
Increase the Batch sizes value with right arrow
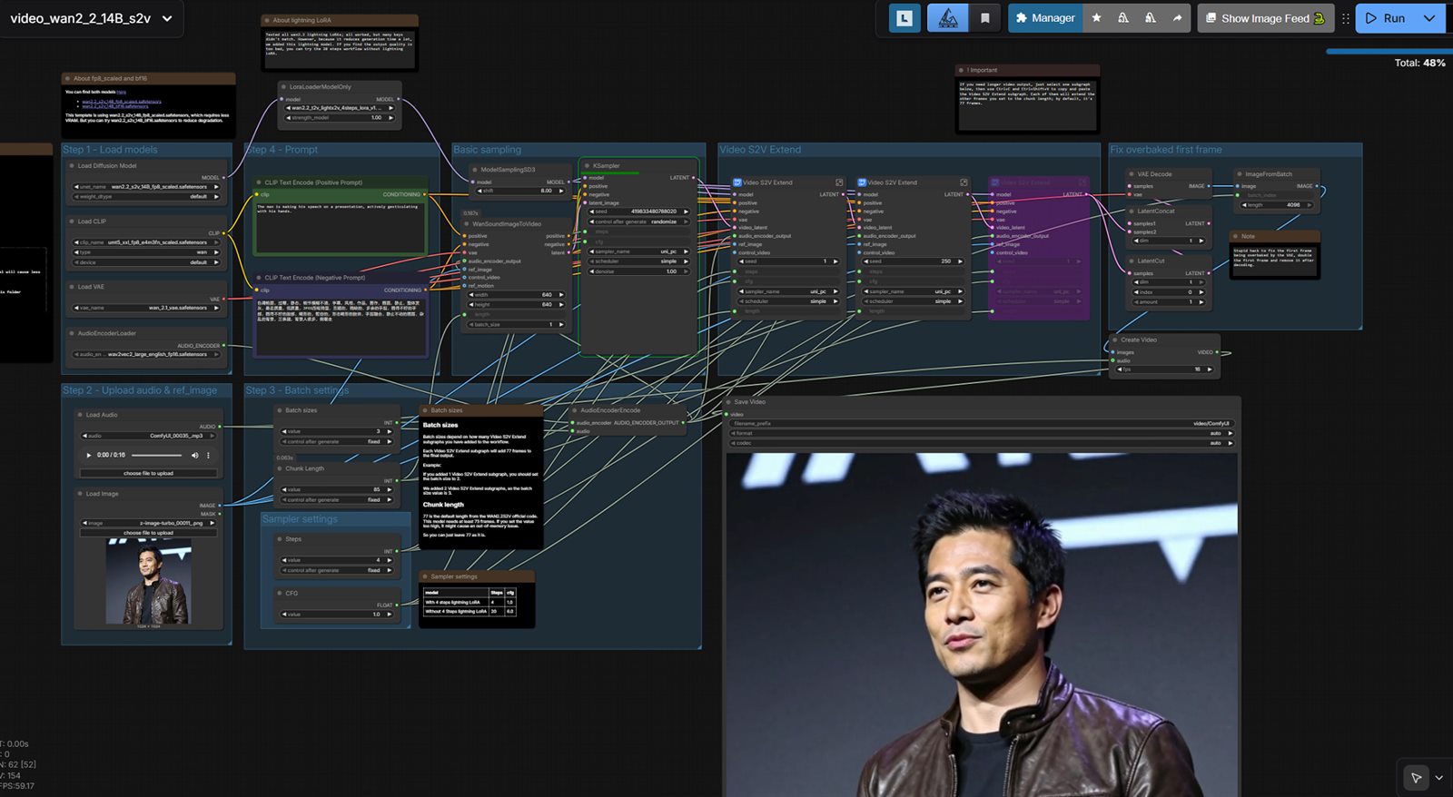[x=390, y=432]
